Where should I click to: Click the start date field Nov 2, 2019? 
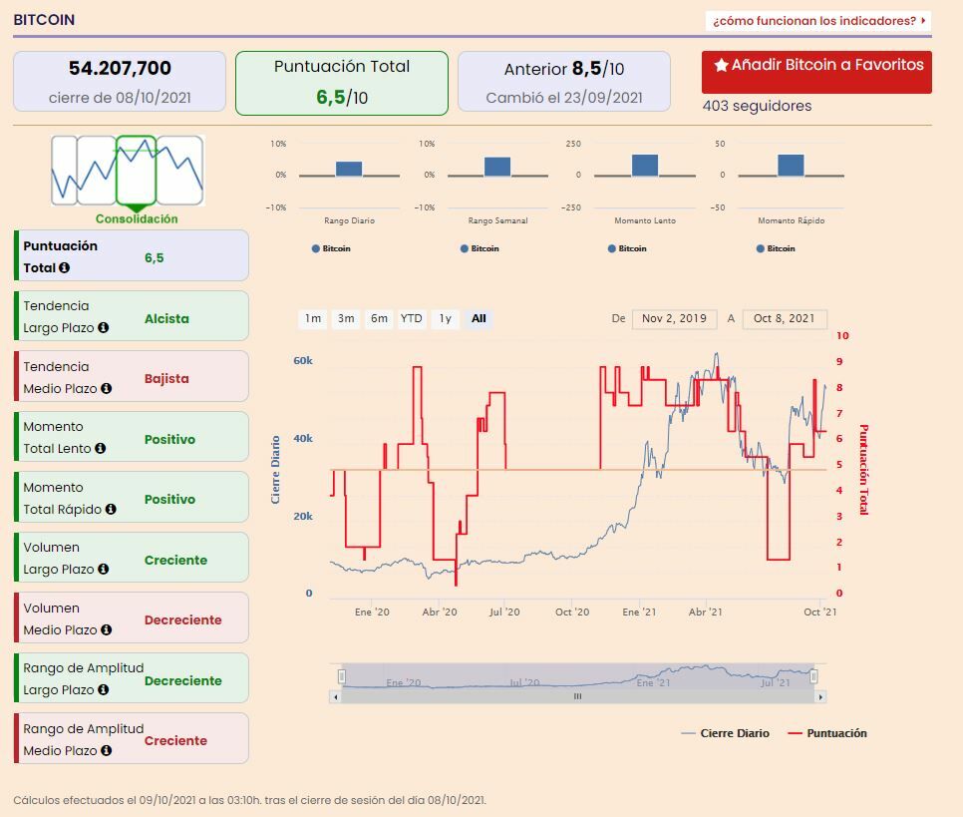pos(674,318)
